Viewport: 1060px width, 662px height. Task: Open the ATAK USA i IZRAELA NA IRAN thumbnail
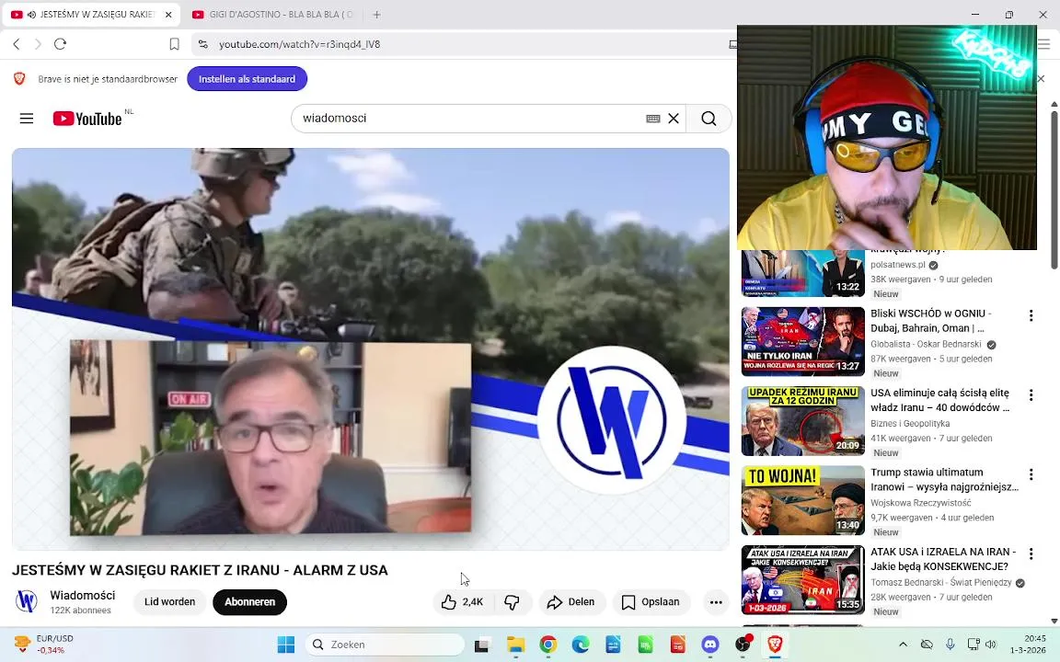tap(803, 579)
